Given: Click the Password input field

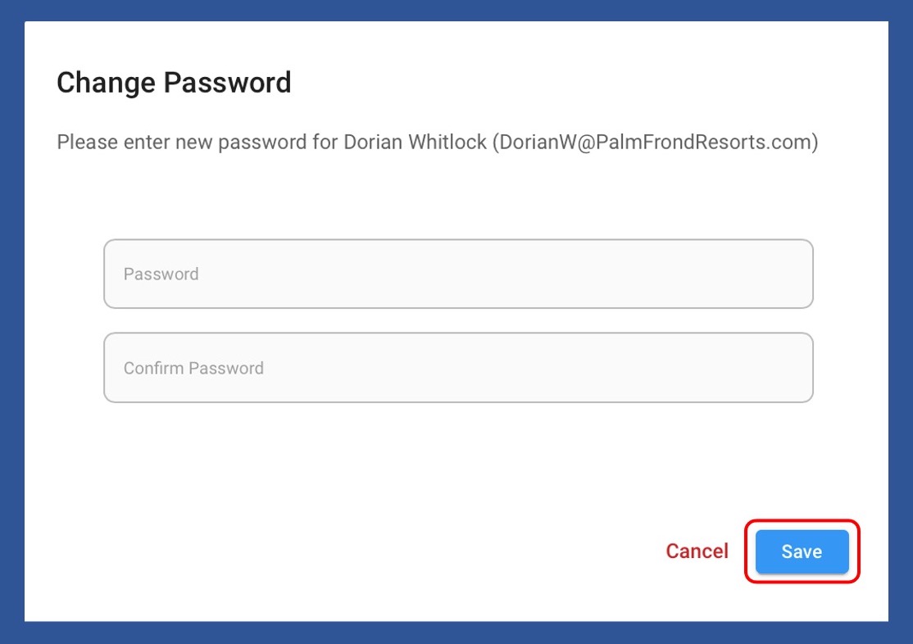Looking at the screenshot, I should coord(458,274).
